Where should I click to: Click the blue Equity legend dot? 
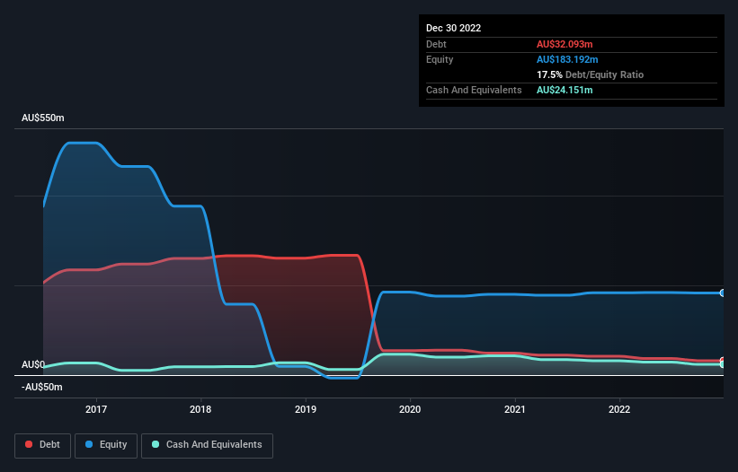coord(89,444)
